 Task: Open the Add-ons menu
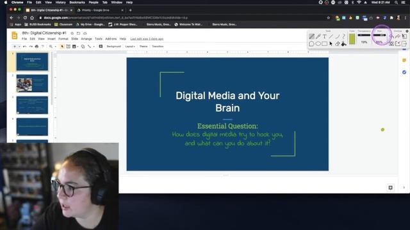pos(111,39)
